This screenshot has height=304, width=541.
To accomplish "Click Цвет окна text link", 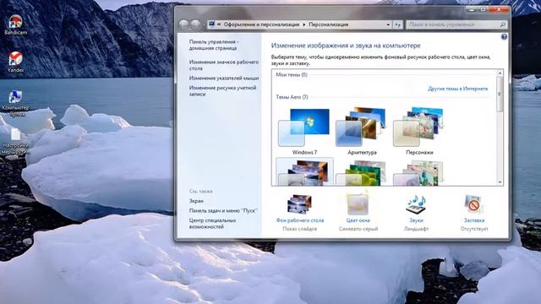I will pos(358,220).
